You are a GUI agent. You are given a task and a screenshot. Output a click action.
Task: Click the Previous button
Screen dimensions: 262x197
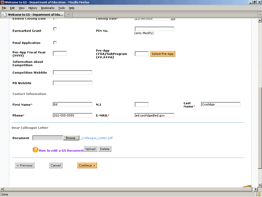25,165
